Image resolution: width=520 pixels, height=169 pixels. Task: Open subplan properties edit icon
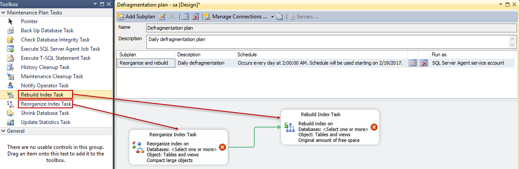(163, 17)
